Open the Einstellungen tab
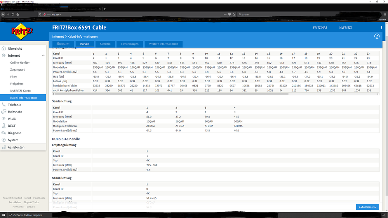Viewport: 388px width, 218px height. tap(130, 44)
